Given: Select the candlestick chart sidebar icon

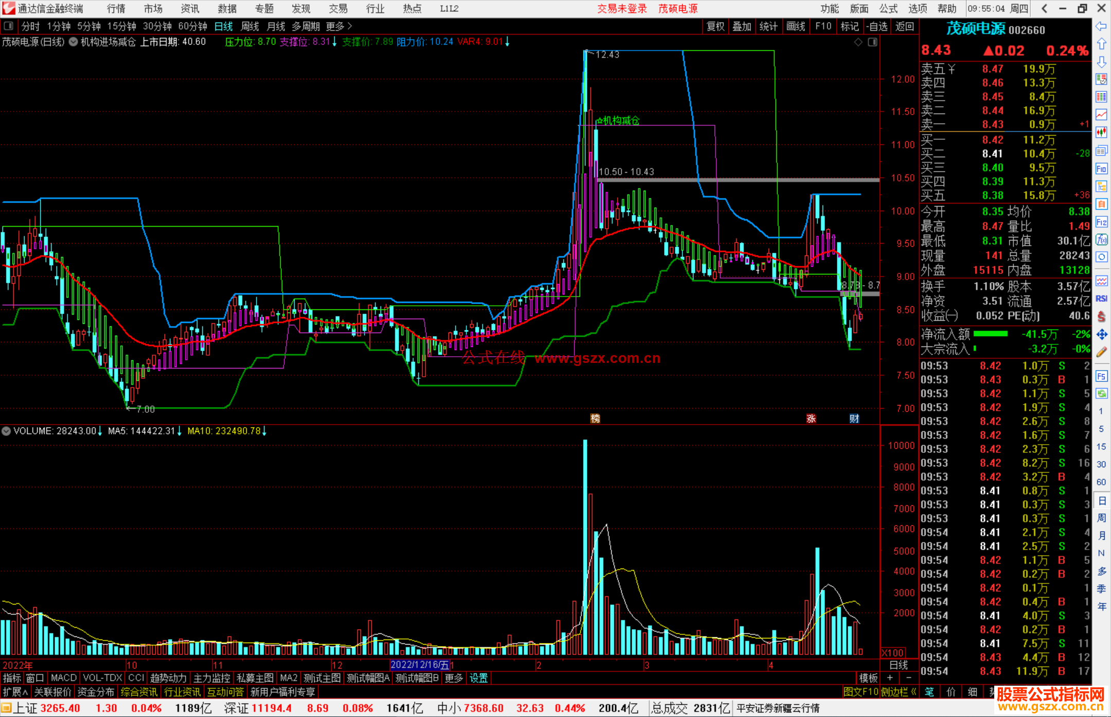Looking at the screenshot, I should 1101,132.
